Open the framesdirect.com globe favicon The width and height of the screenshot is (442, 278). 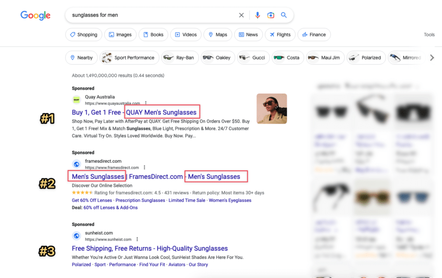point(77,164)
